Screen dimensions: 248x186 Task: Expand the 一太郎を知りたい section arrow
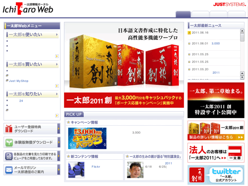coord(57,94)
